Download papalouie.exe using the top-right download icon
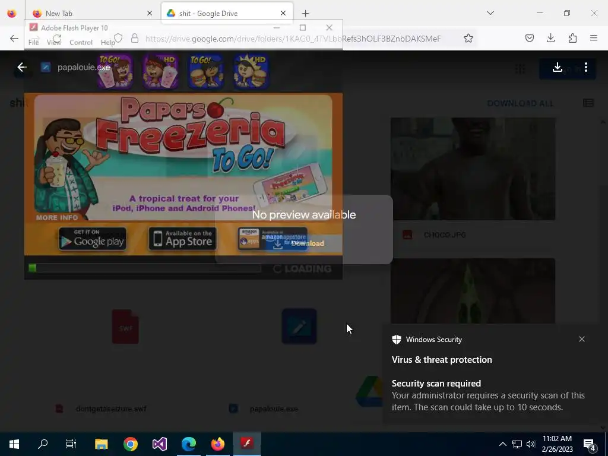The height and width of the screenshot is (456, 608). pos(557,68)
